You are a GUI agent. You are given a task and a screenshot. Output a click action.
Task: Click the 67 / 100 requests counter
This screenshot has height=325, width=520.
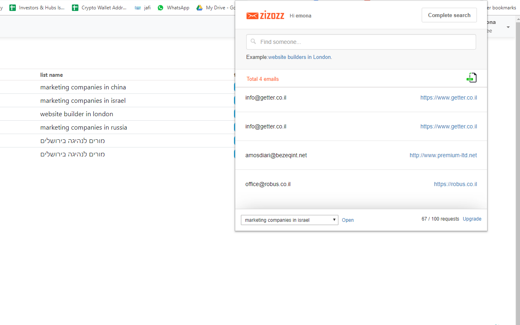click(440, 219)
